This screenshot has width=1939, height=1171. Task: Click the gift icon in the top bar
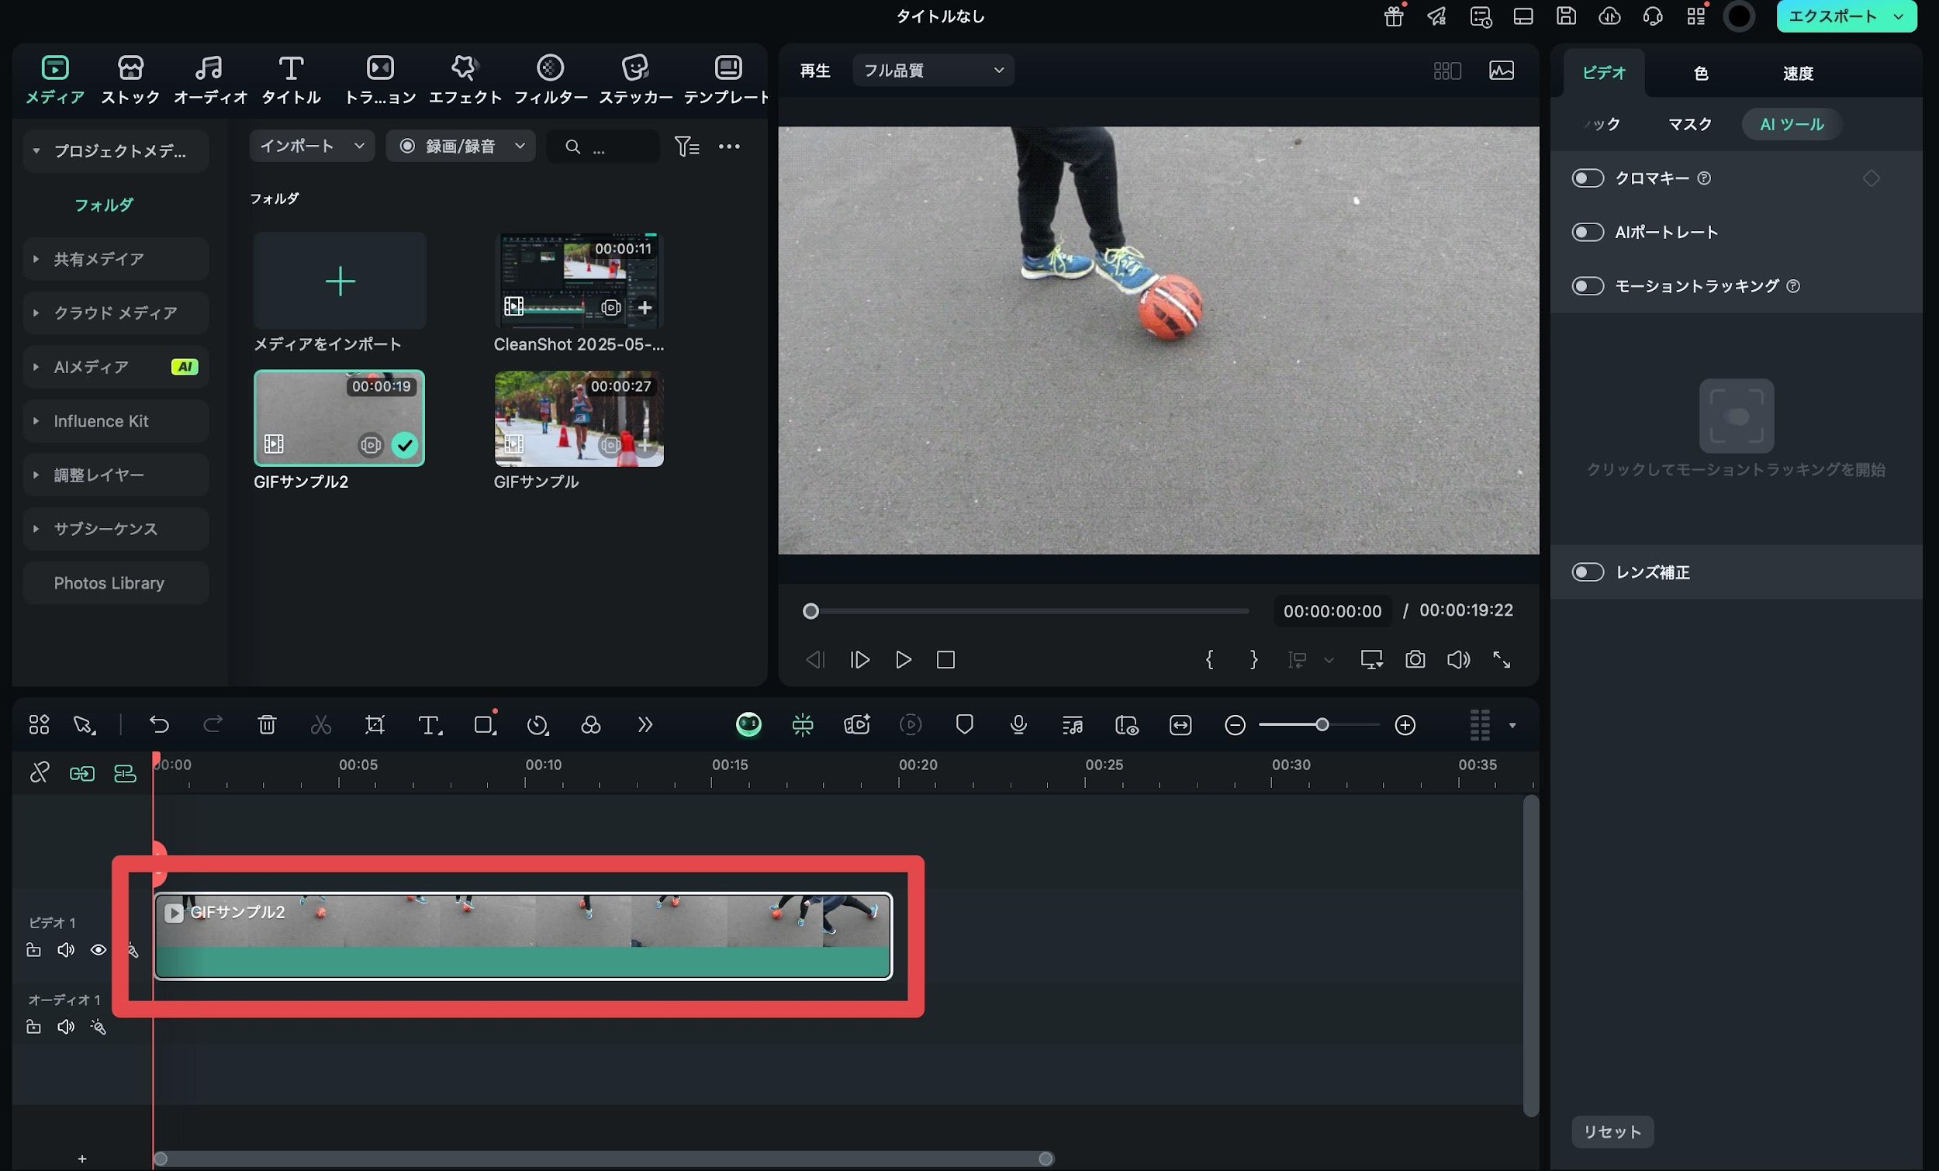(1394, 16)
